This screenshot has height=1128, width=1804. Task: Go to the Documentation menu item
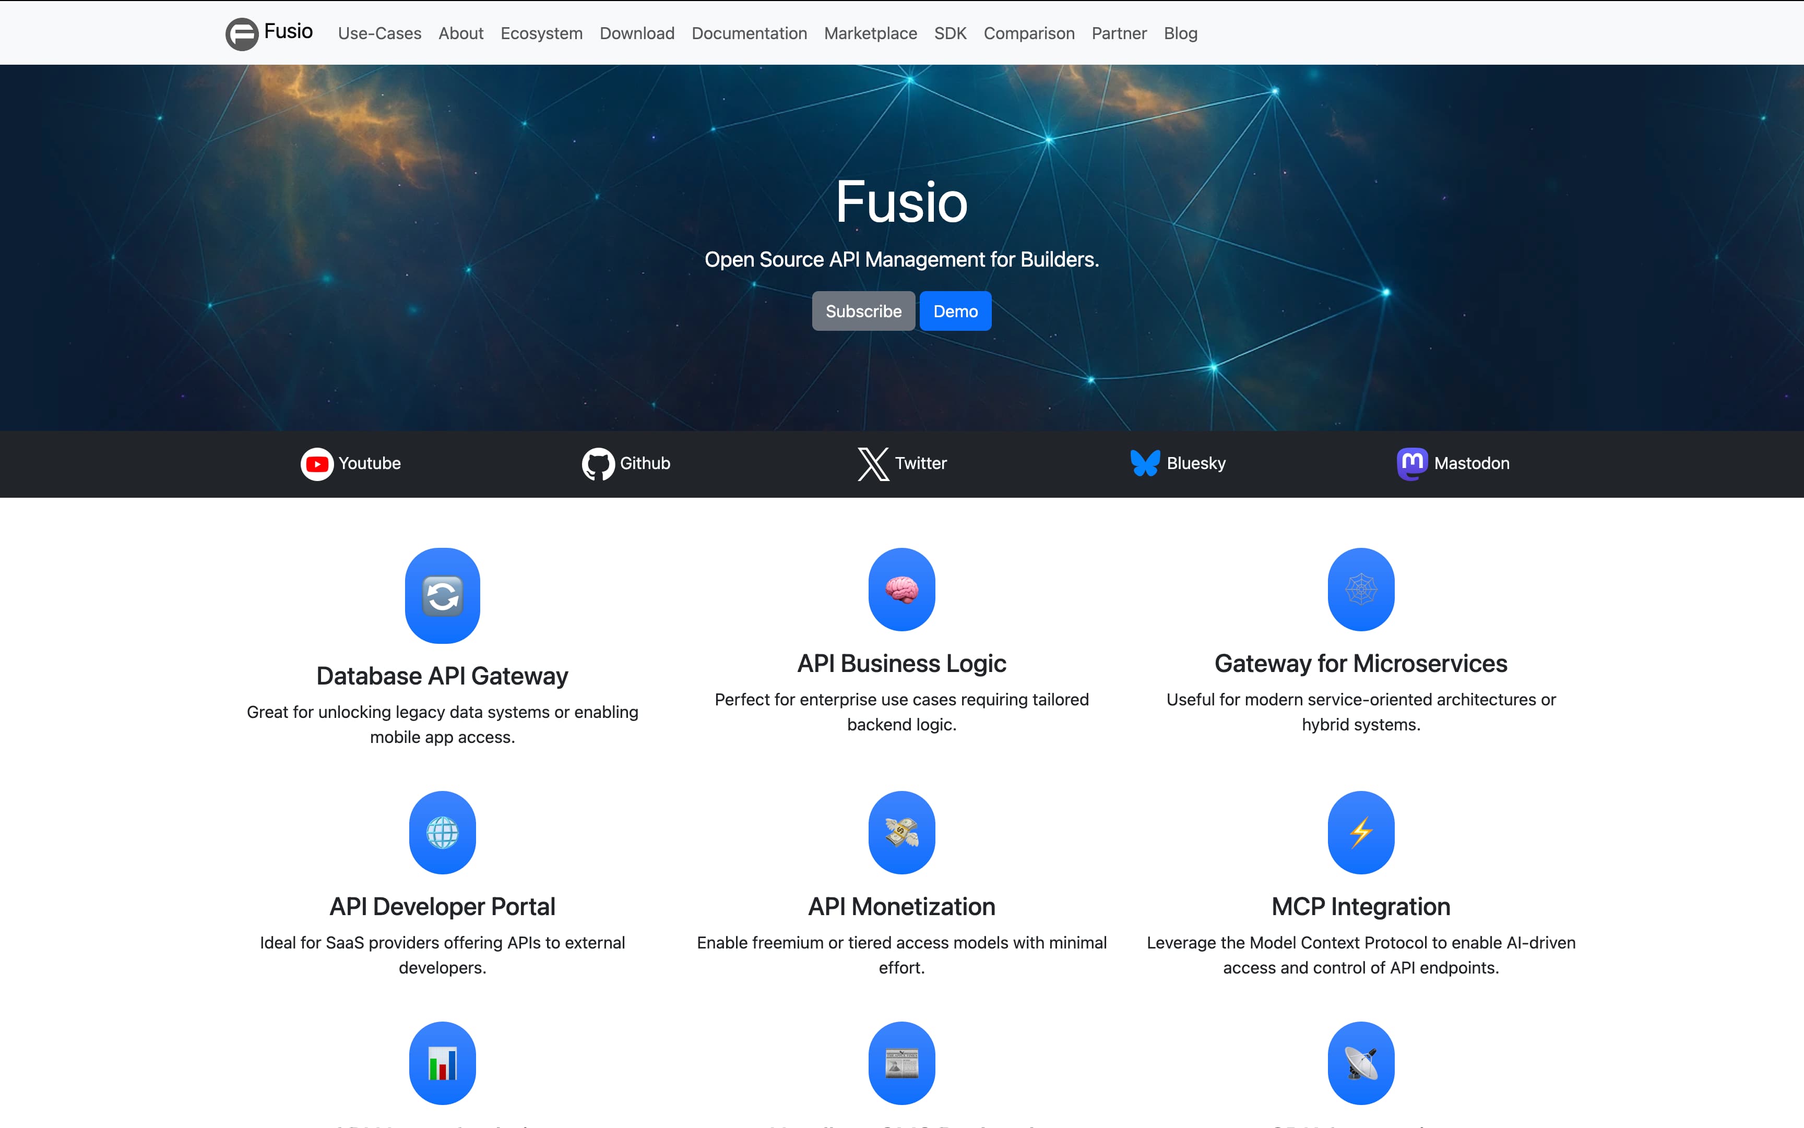[x=749, y=33]
